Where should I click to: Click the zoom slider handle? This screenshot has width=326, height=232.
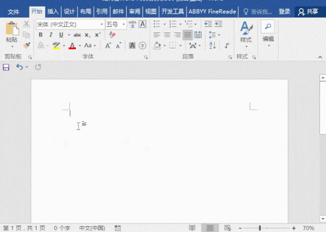coord(260,228)
